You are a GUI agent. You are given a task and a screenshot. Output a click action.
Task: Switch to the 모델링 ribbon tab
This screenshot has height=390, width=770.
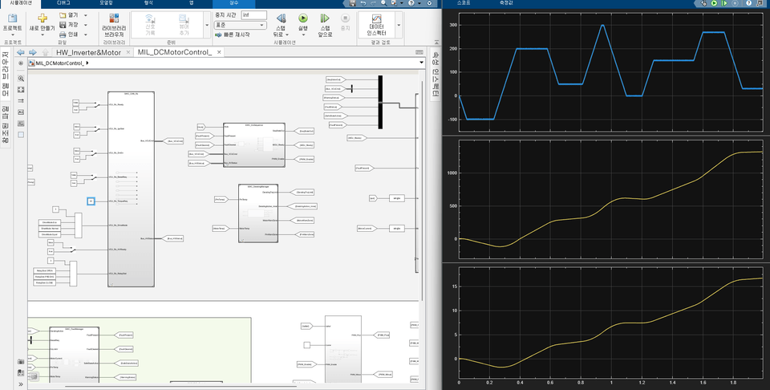pos(106,3)
